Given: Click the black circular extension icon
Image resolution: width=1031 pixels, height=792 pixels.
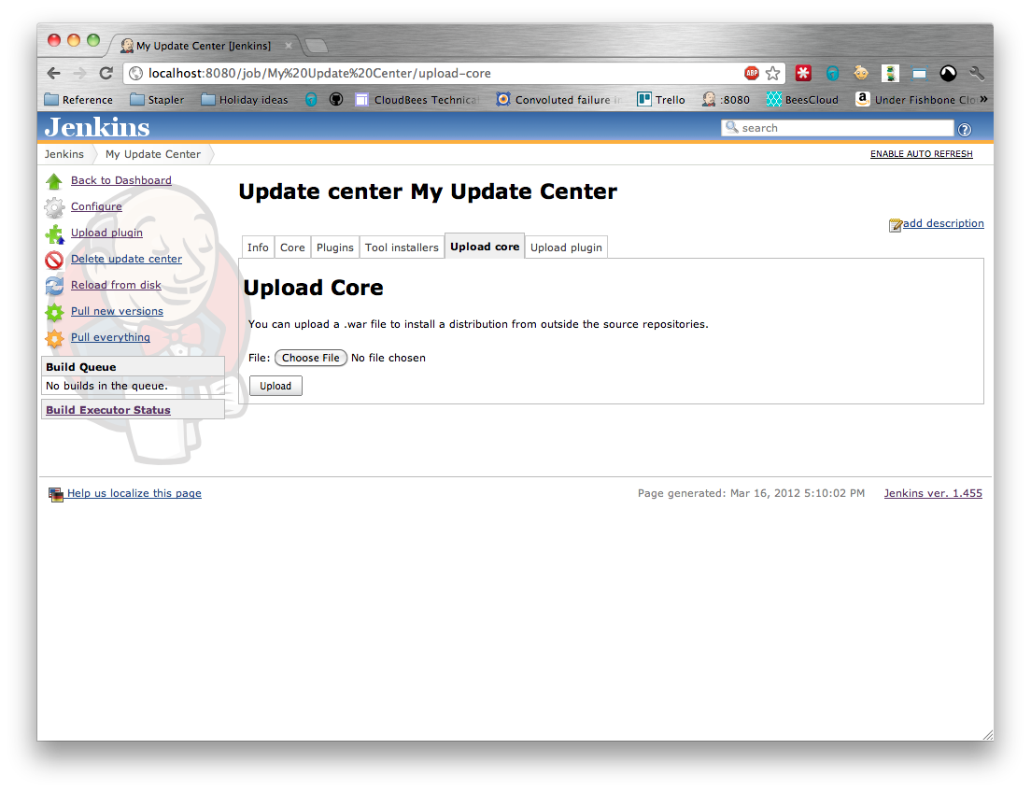Looking at the screenshot, I should pos(948,73).
